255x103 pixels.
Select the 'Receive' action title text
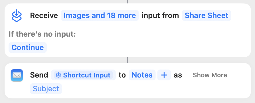tap(44, 15)
